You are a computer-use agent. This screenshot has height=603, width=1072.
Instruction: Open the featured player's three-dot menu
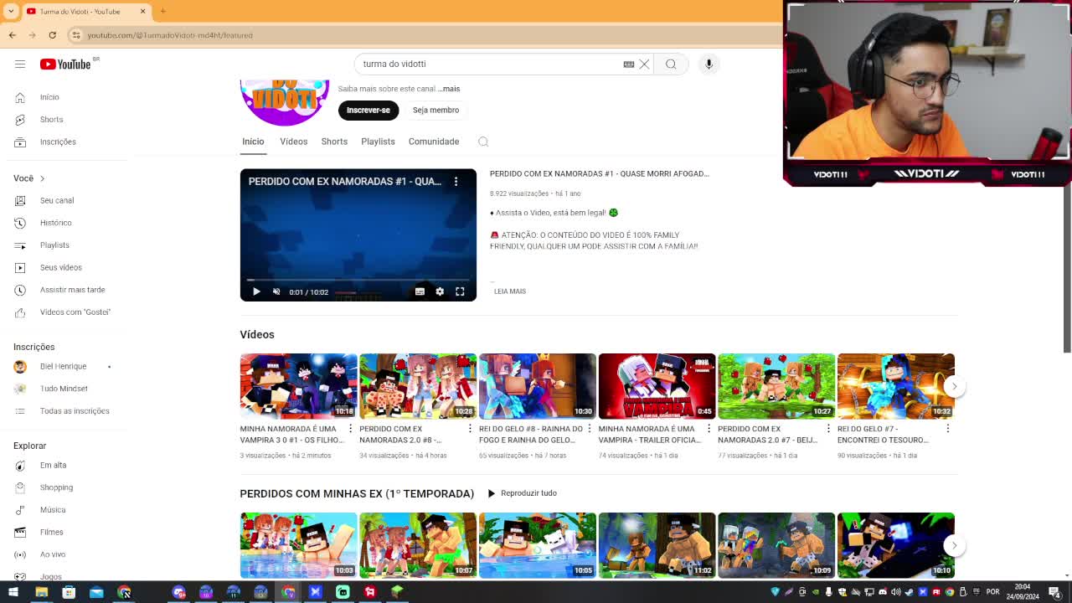456,181
